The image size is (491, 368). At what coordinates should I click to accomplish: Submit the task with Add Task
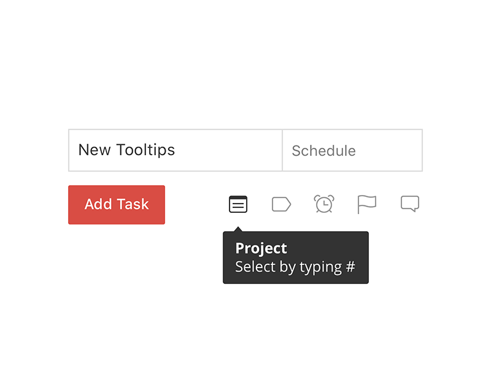117,205
